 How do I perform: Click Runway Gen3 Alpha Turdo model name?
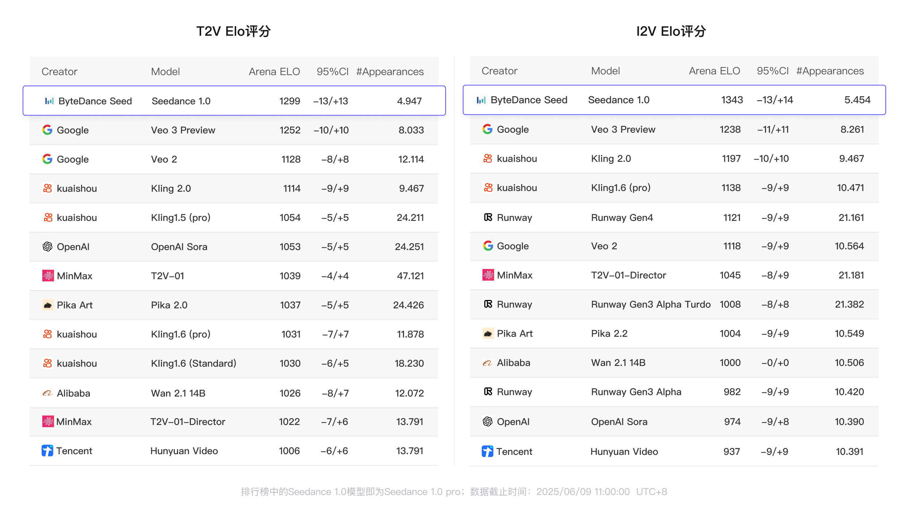[651, 304]
